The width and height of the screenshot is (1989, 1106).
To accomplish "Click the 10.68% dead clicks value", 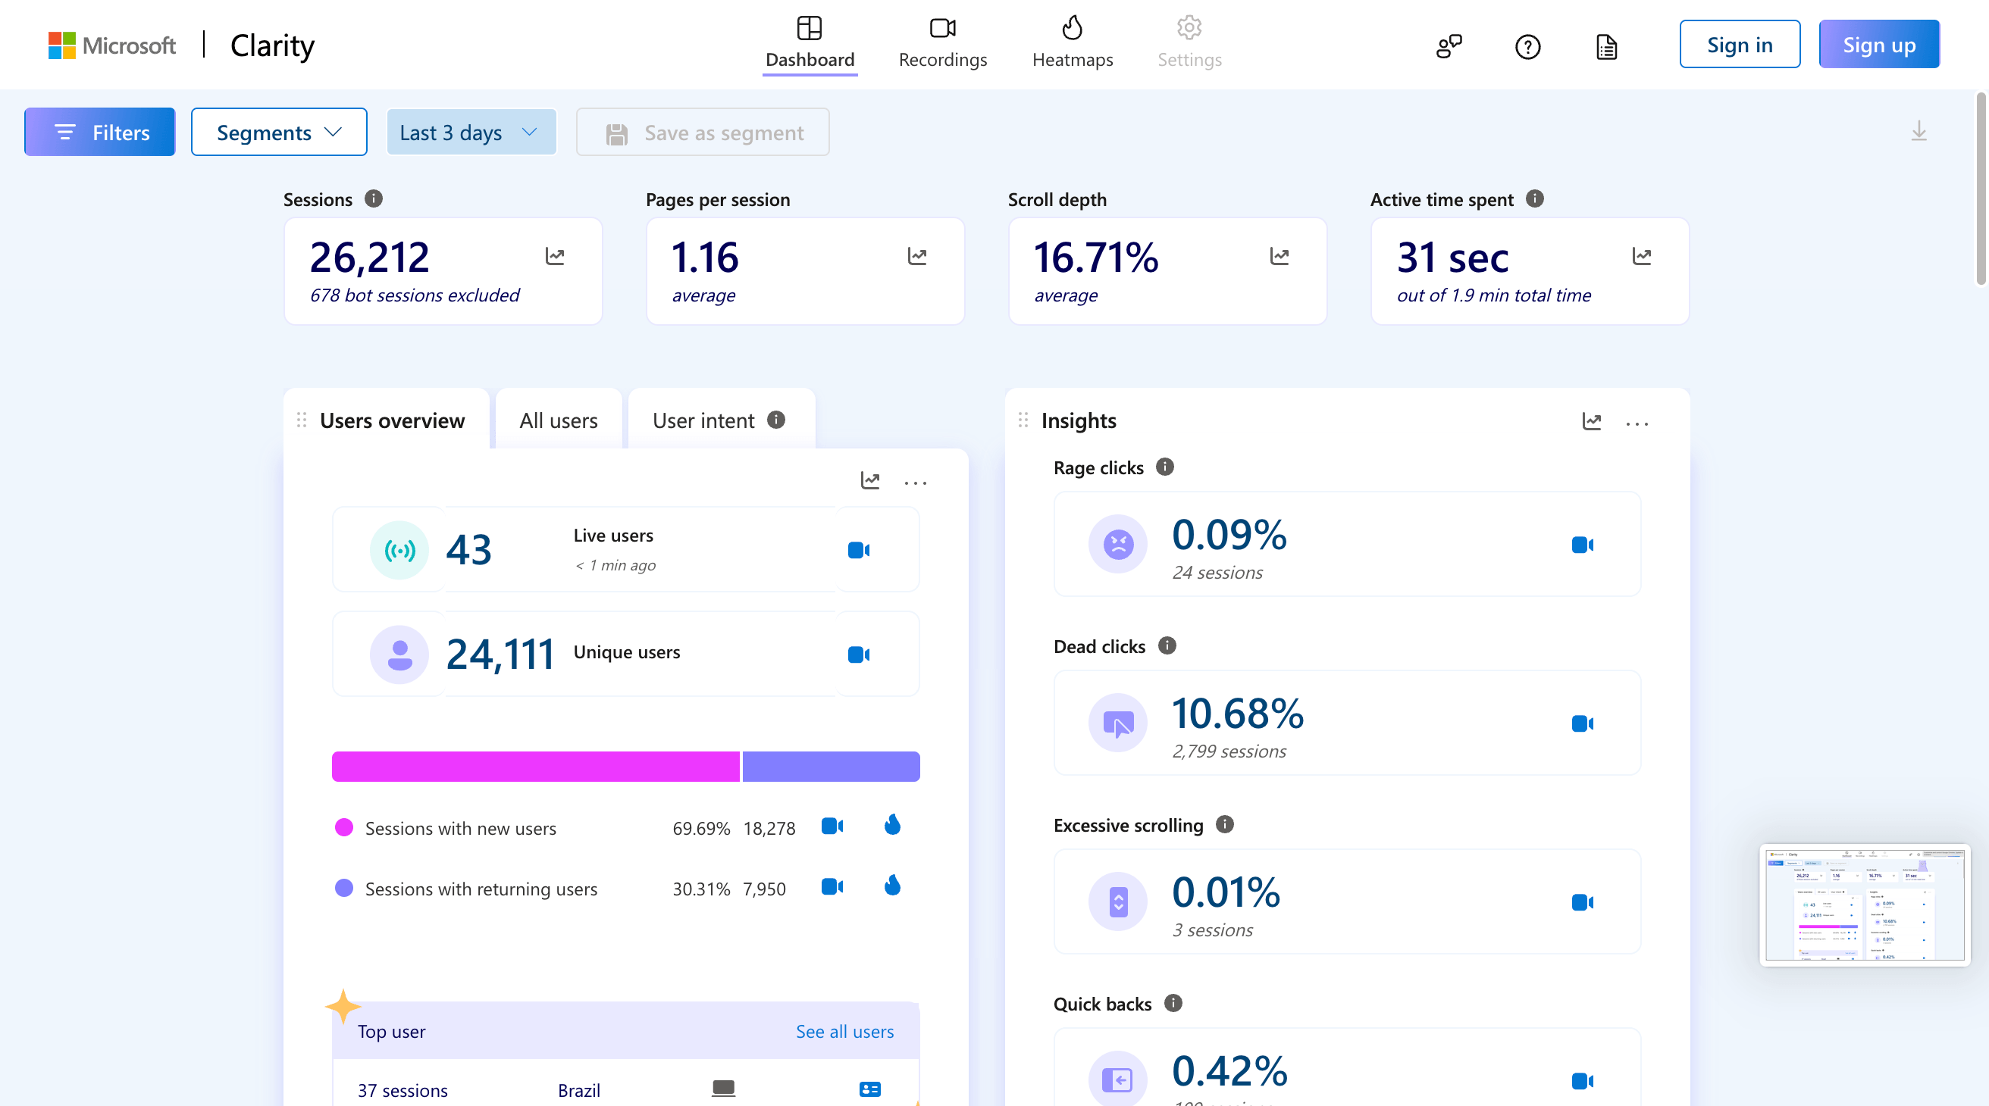I will coord(1238,713).
